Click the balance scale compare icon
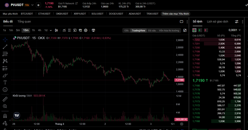The height and width of the screenshot is (130, 248). tap(93, 30)
